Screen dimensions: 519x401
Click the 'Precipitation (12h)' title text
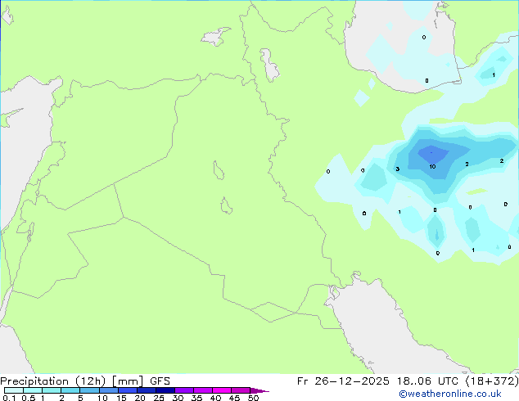52,381
